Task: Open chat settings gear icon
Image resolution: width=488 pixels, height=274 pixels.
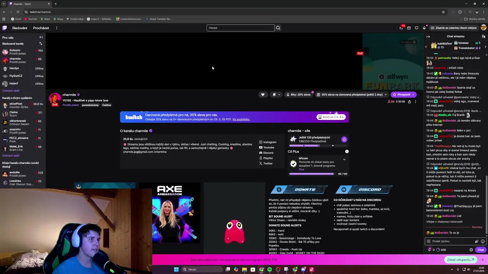Action: (471, 250)
